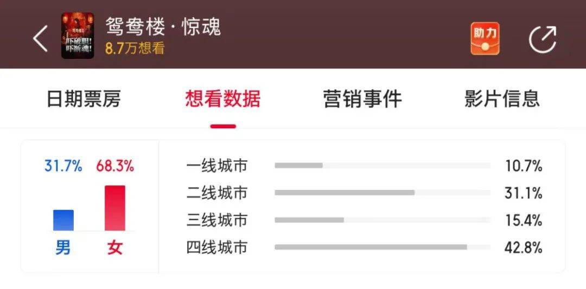Click the red female percentage bar
The height and width of the screenshot is (289, 586).
click(114, 208)
